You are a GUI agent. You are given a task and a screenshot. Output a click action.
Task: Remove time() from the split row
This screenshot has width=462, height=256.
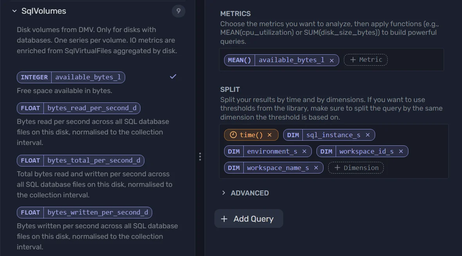(269, 134)
